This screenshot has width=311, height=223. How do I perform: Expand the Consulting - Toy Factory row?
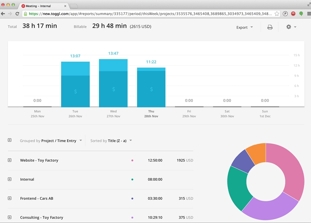tap(9, 217)
